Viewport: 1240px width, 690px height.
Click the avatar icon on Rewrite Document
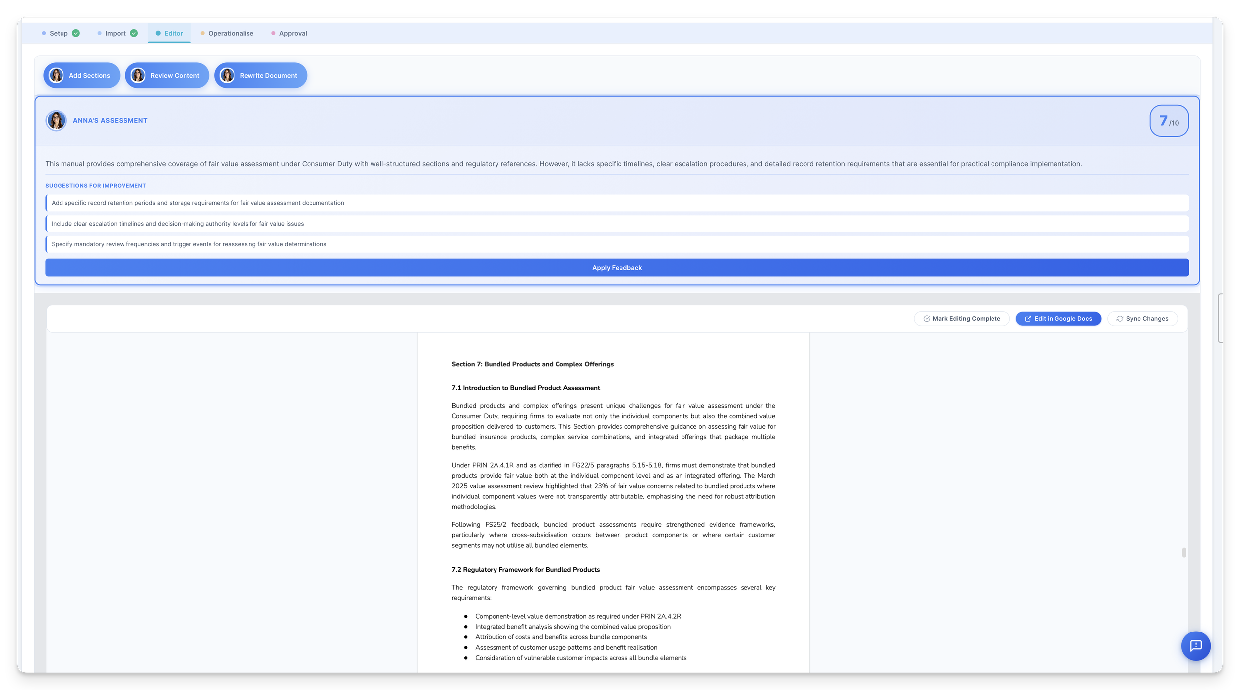coord(227,75)
